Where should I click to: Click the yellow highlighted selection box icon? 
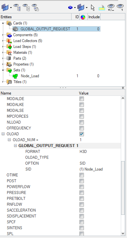102,7
